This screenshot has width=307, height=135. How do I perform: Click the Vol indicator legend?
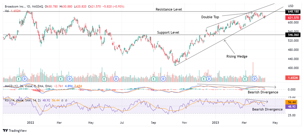click(x=7, y=11)
